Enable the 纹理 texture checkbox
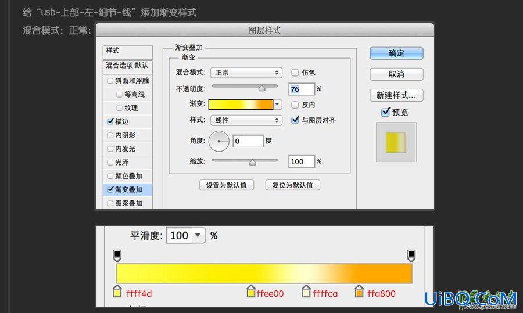The image size is (523, 313). (x=119, y=107)
